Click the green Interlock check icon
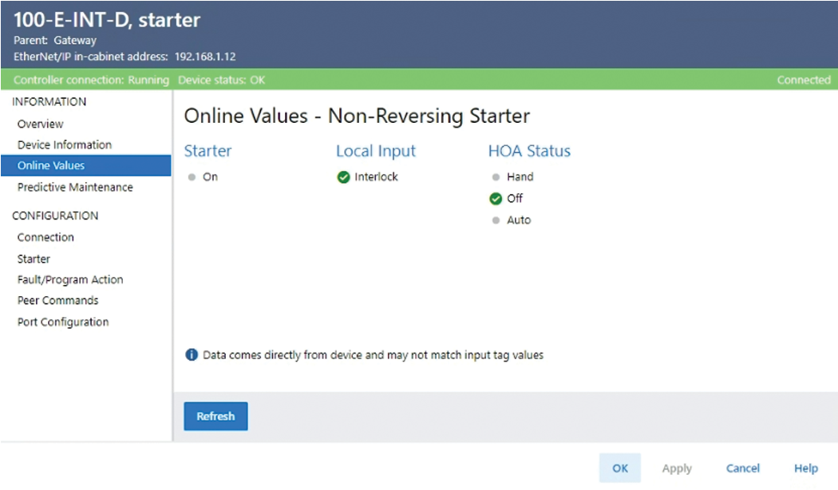The width and height of the screenshot is (838, 490). click(x=343, y=177)
